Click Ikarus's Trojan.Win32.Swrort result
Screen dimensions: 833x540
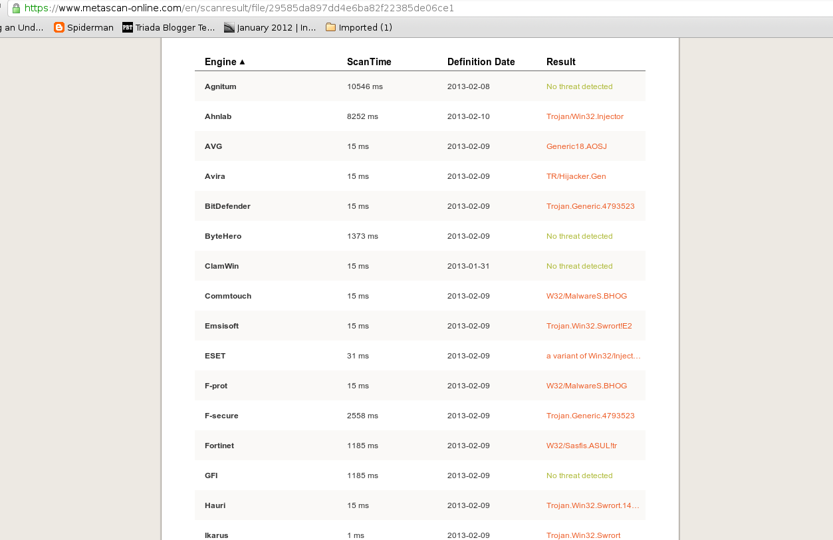pyautogui.click(x=584, y=535)
